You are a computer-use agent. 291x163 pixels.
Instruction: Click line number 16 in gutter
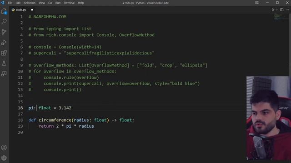20,108
